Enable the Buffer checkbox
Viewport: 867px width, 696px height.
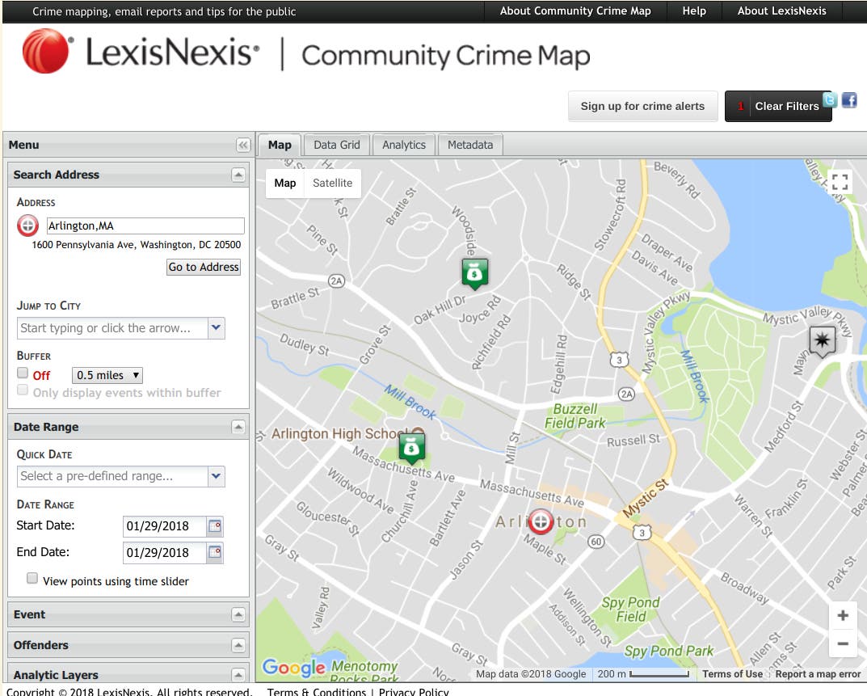23,373
